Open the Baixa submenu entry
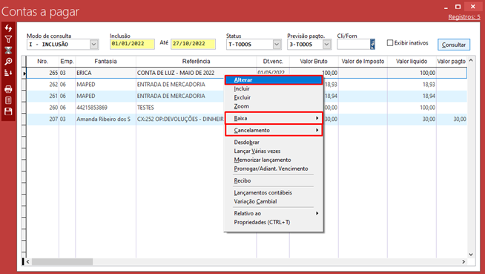 [274, 118]
